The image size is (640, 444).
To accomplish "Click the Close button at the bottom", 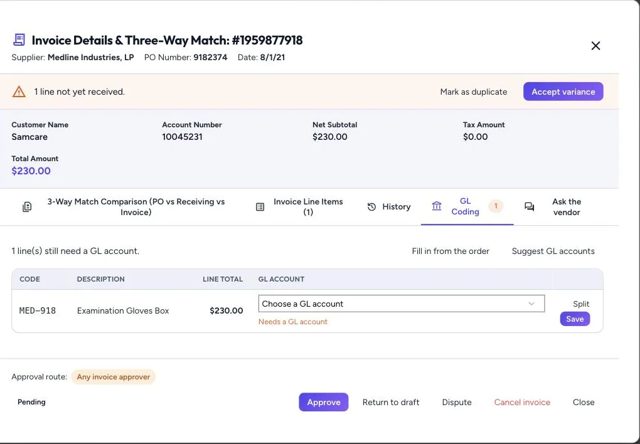I will [x=584, y=402].
